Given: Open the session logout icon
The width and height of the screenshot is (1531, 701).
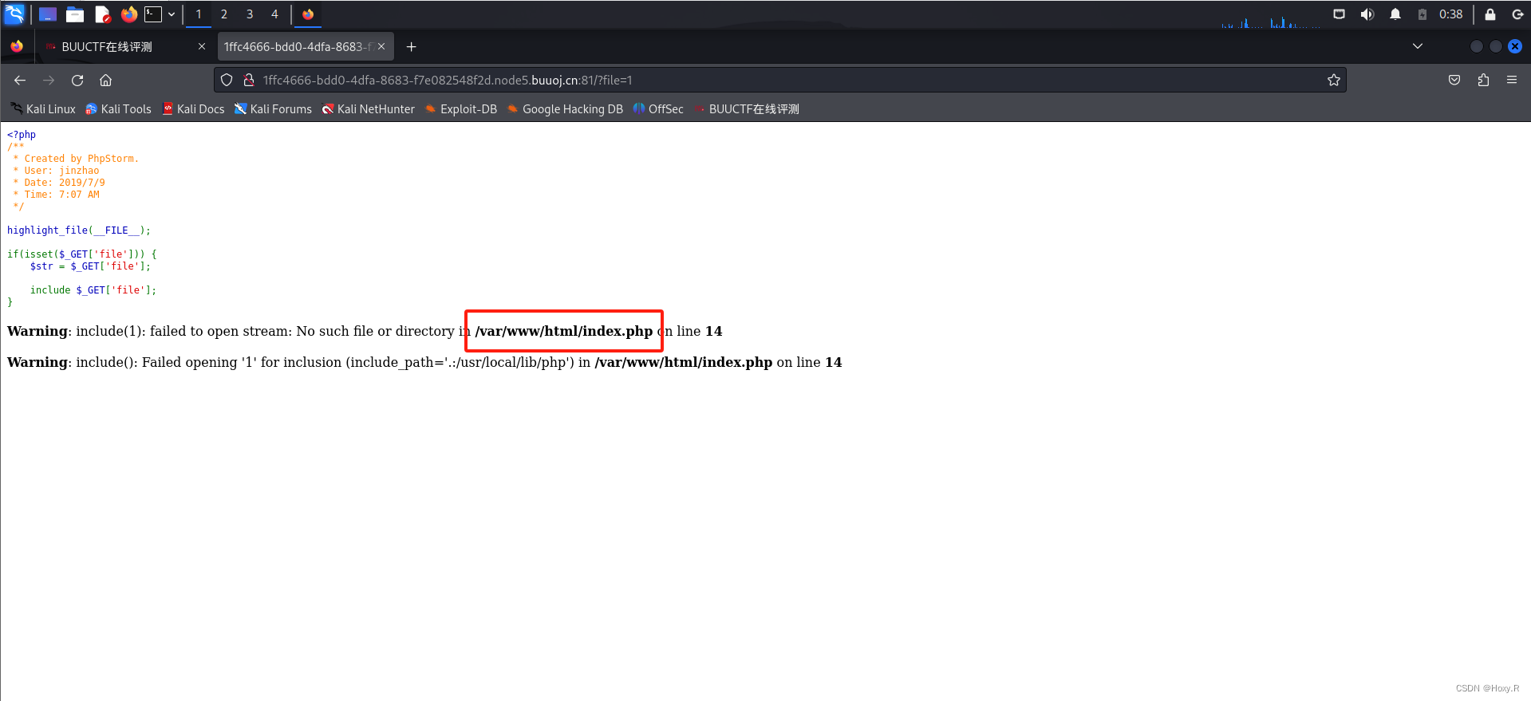Looking at the screenshot, I should pos(1517,14).
